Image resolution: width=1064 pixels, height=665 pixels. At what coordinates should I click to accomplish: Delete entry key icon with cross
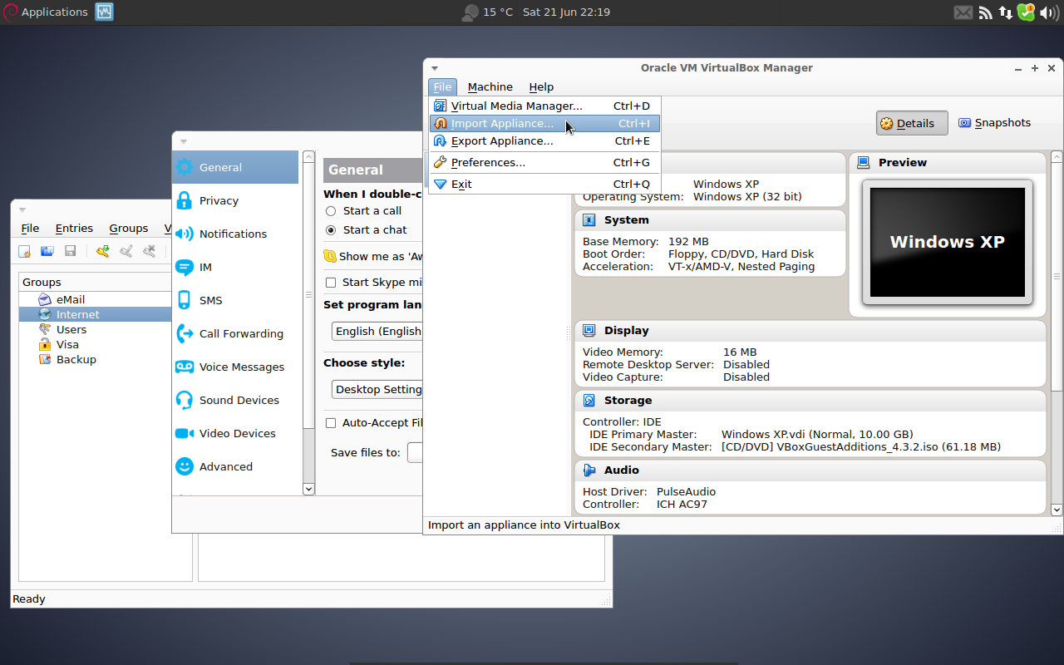149,251
